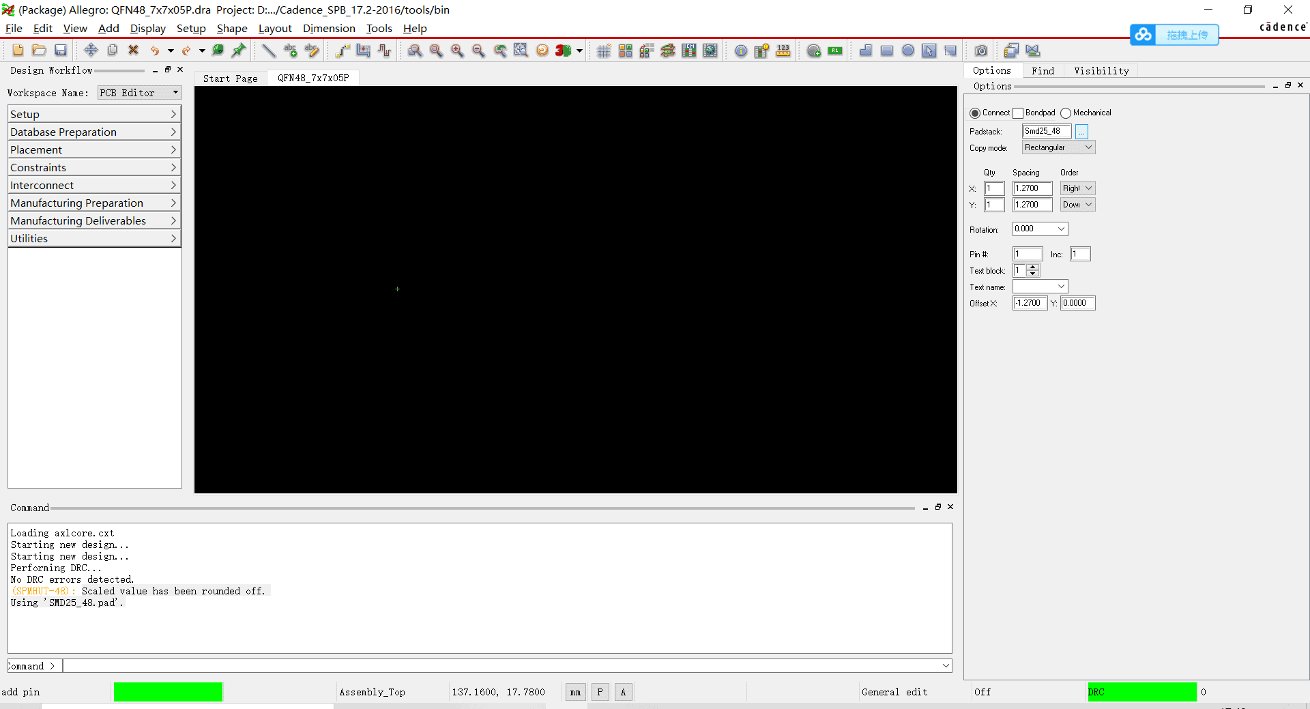Open the Layout menu

coord(275,29)
